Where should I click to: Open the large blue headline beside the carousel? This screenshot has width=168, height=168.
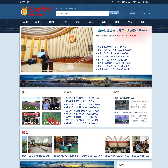point(123,31)
